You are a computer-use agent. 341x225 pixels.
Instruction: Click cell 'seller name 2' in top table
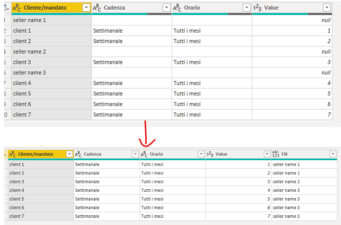pyautogui.click(x=52, y=52)
